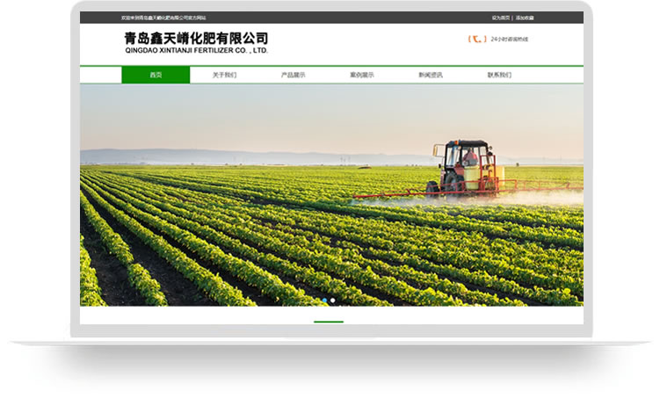660x406 pixels.
Task: Click the English company name subtitle
Action: coord(196,51)
